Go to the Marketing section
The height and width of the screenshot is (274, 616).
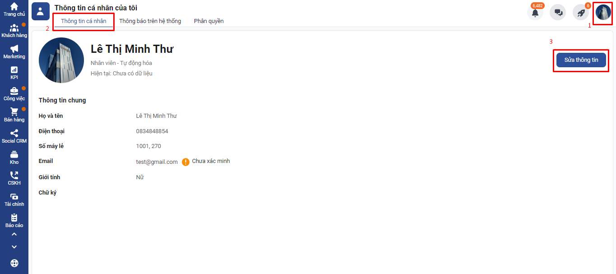tap(14, 51)
